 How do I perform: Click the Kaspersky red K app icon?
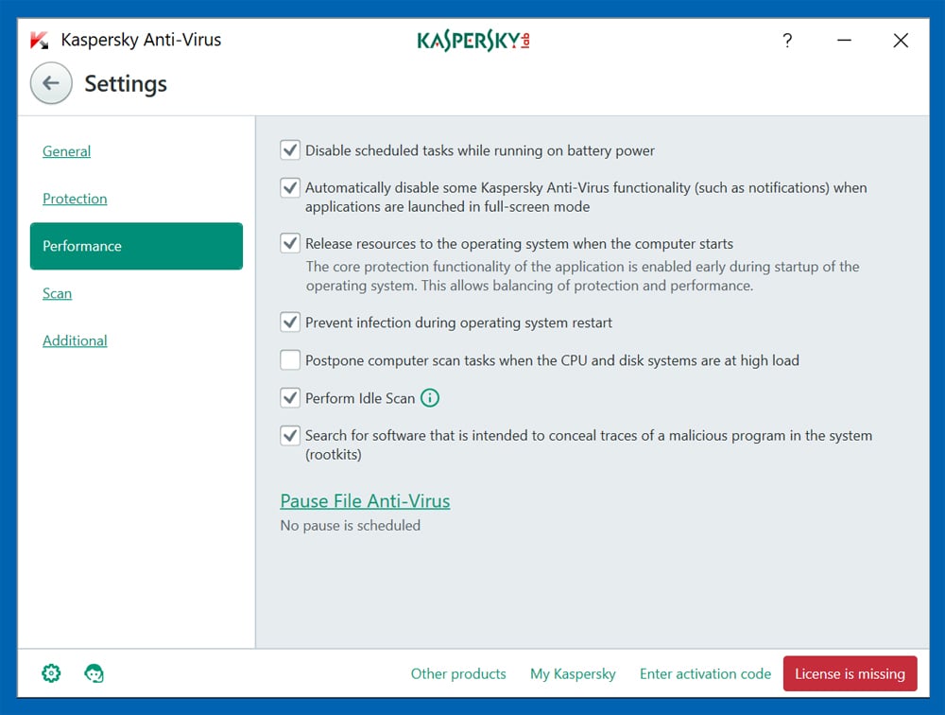39,41
